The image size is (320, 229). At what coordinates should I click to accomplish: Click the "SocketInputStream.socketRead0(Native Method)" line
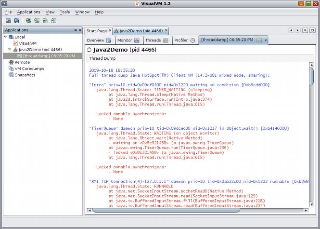[176, 191]
